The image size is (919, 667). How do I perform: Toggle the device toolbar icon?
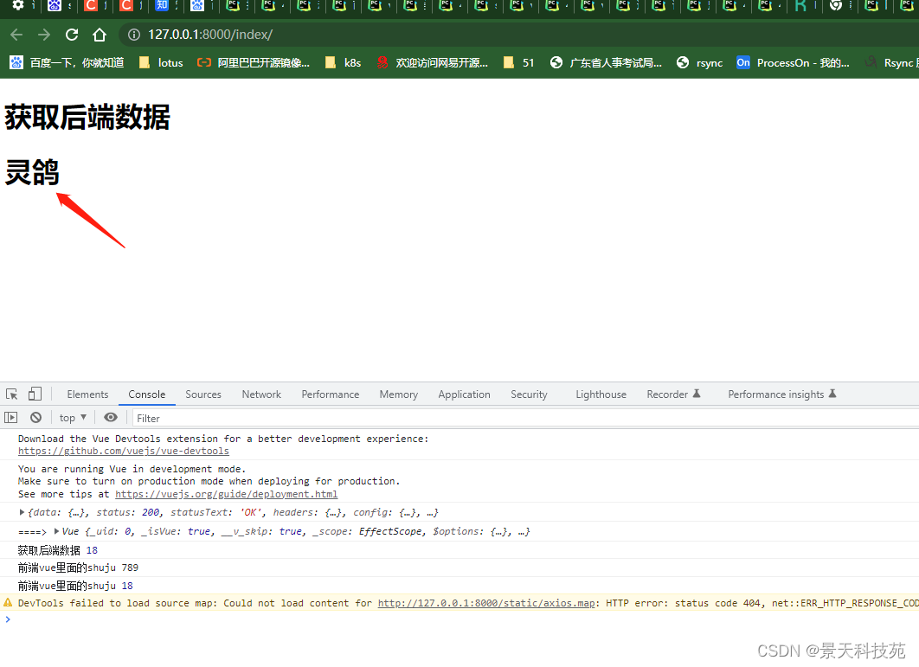[x=35, y=394]
